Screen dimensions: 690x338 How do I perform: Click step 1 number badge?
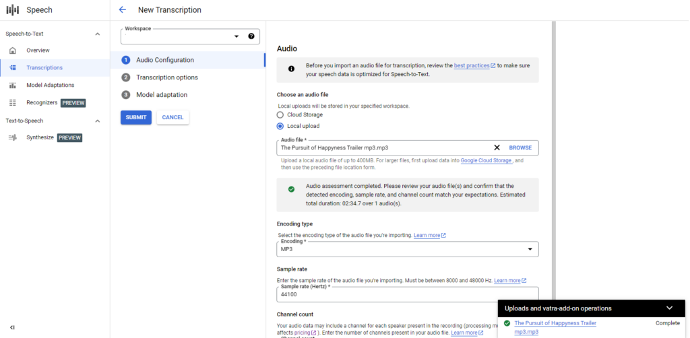click(x=126, y=60)
